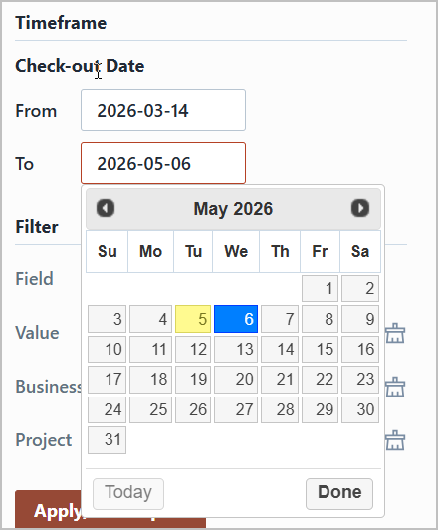Focus the From date input field
Screen dimensions: 438x530
(163, 110)
